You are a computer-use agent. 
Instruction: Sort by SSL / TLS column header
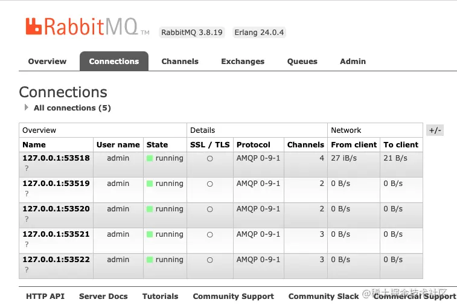click(210, 145)
